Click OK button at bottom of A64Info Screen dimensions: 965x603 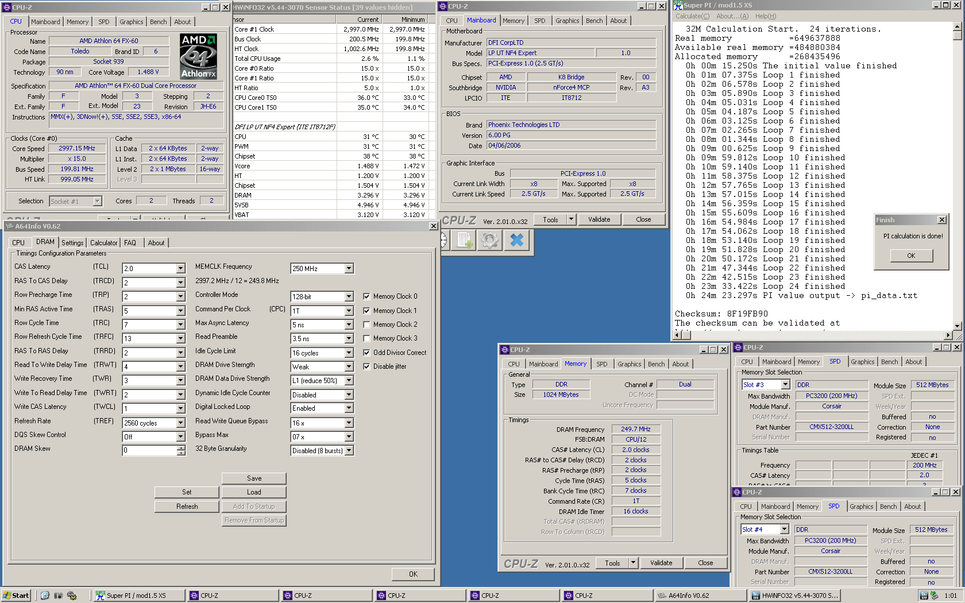coord(413,574)
